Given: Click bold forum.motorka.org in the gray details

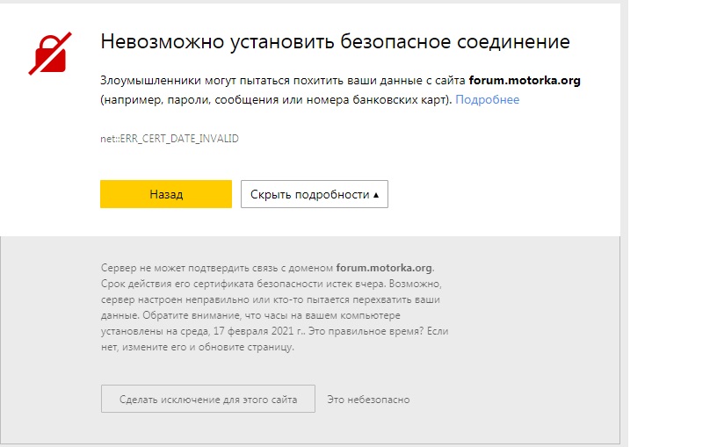Looking at the screenshot, I should click(384, 268).
